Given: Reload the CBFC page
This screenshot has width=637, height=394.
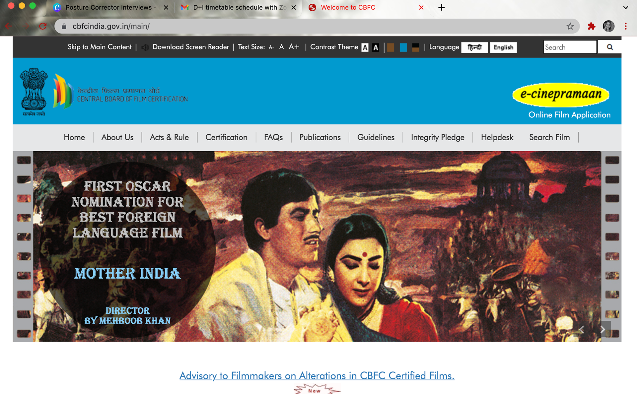Looking at the screenshot, I should pyautogui.click(x=43, y=26).
